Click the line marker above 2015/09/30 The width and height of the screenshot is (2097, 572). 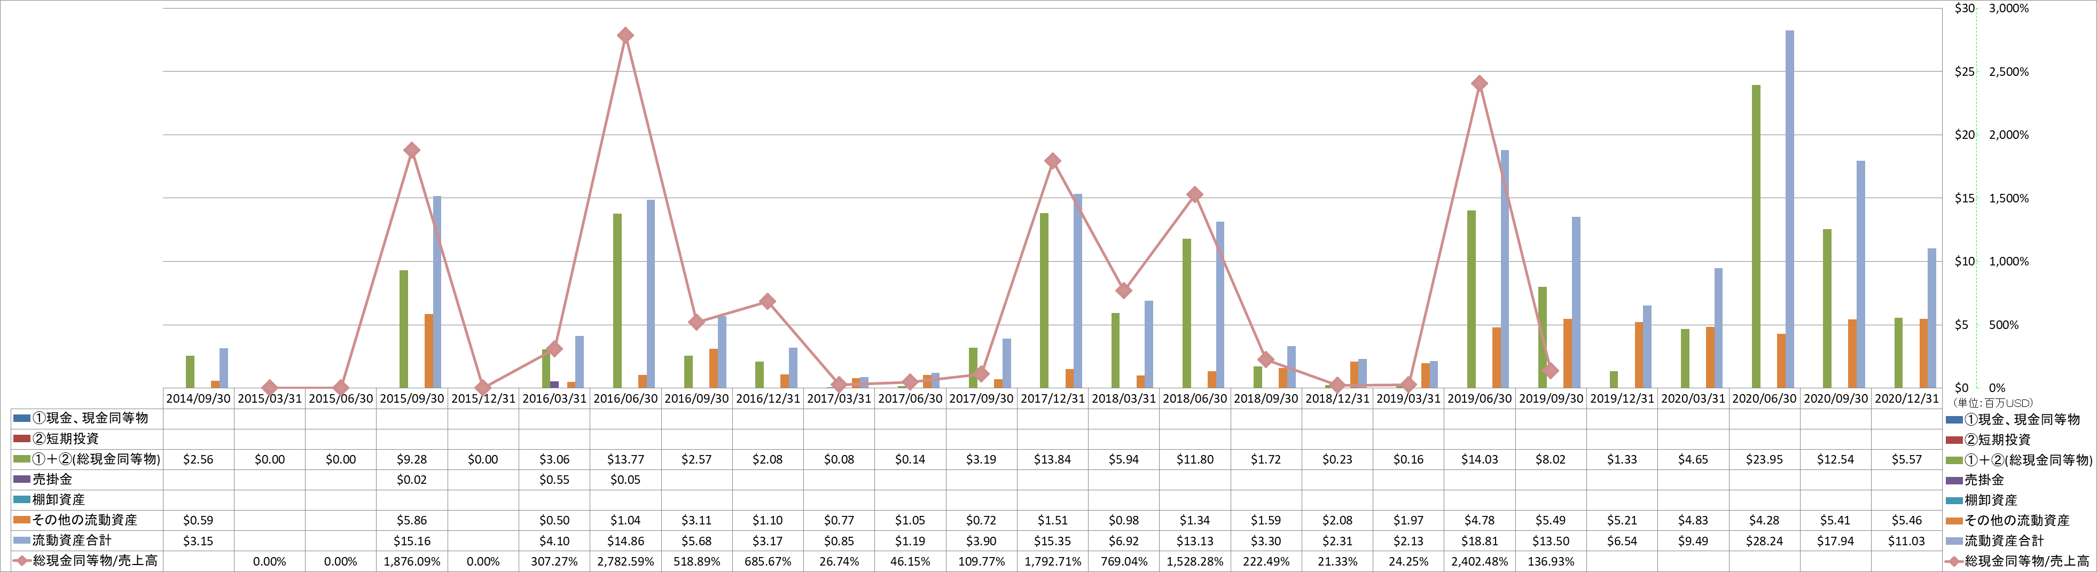click(412, 150)
